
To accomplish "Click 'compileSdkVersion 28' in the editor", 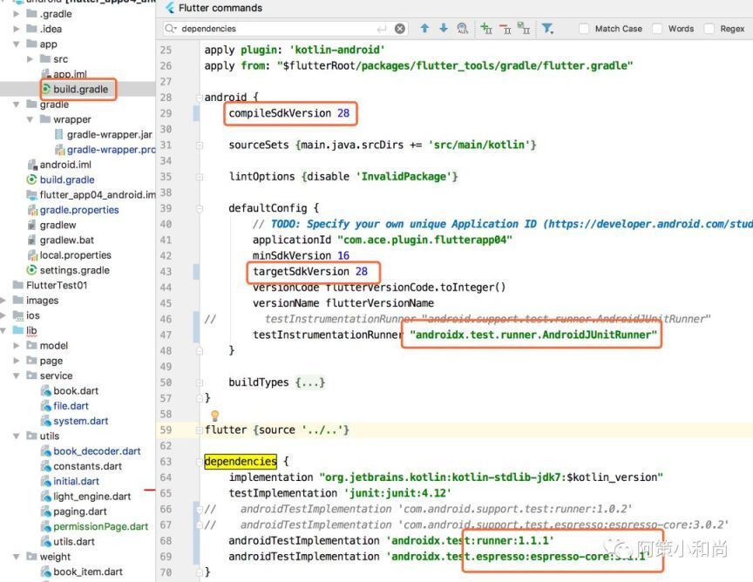I will pyautogui.click(x=289, y=113).
